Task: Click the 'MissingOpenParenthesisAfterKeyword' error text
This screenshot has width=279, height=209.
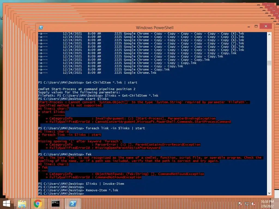Action: pyautogui.click(x=128, y=148)
